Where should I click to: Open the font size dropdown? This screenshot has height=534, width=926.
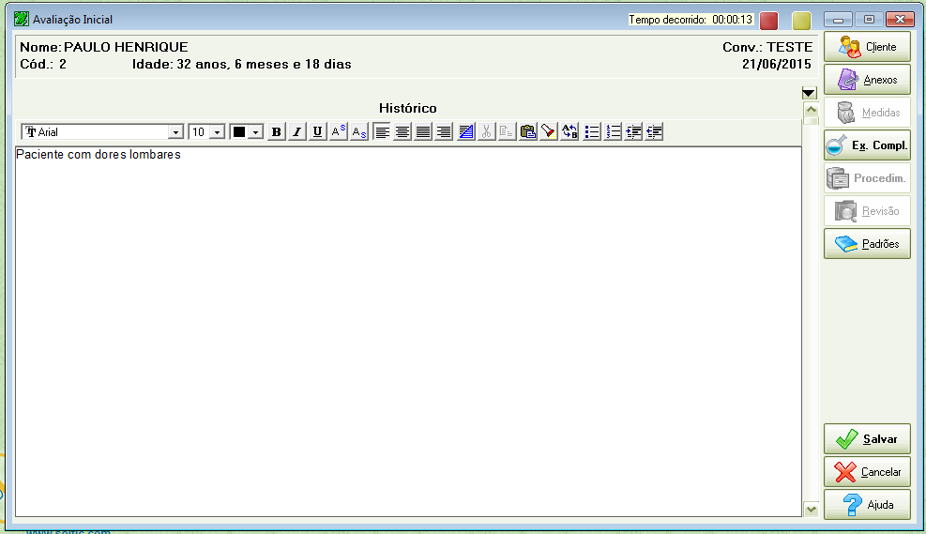[x=217, y=132]
